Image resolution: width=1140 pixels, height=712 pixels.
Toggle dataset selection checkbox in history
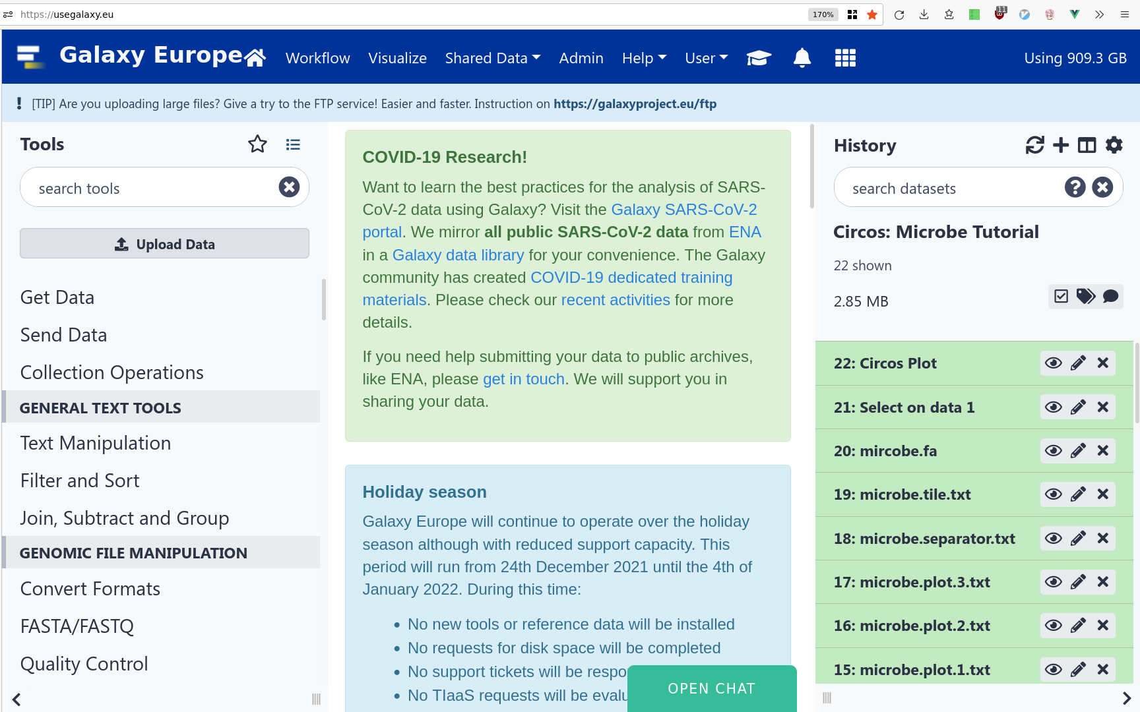tap(1061, 296)
